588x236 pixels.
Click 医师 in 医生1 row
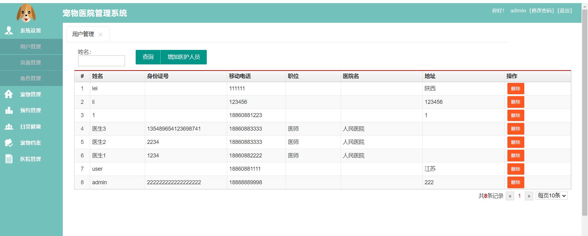[x=293, y=156]
